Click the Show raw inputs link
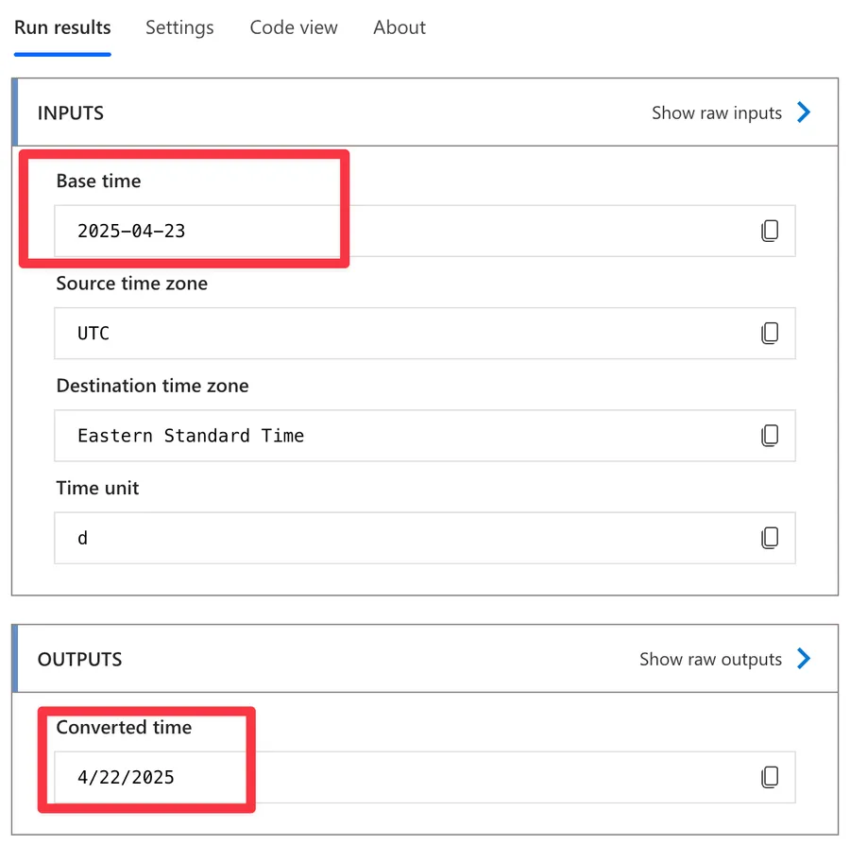 pos(716,112)
